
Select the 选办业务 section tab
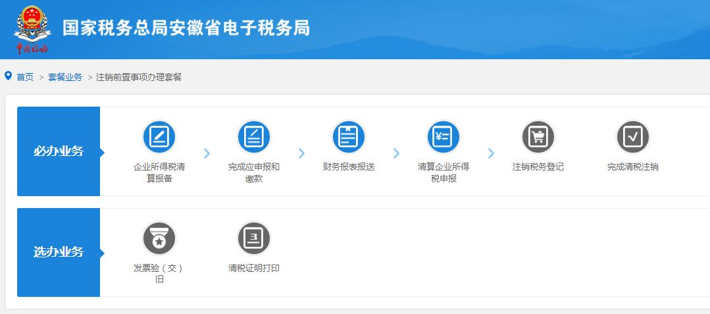[59, 252]
